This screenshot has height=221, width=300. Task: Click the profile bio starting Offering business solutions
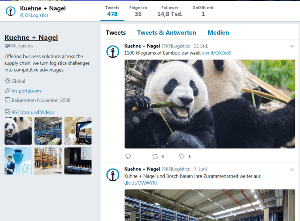(47, 63)
